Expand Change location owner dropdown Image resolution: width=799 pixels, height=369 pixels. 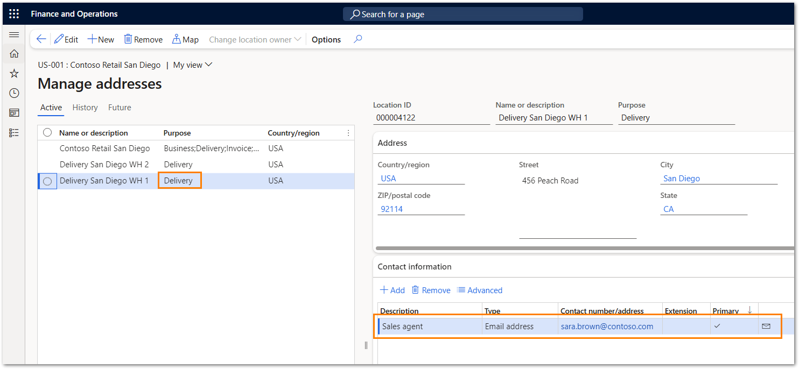(255, 39)
